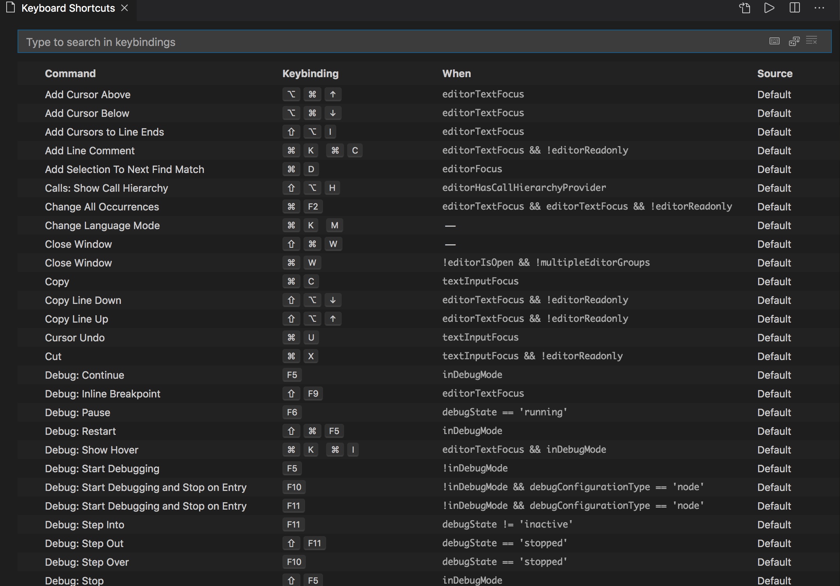
Task: Click the overflow menu icon in toolbar
Action: [x=819, y=8]
